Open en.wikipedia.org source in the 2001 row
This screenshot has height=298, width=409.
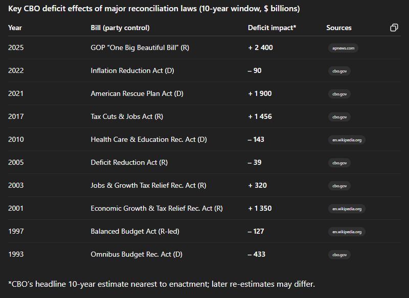tap(347, 209)
